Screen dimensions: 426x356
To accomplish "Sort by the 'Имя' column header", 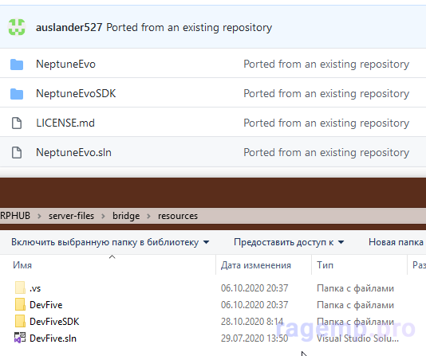I will pyautogui.click(x=22, y=265).
